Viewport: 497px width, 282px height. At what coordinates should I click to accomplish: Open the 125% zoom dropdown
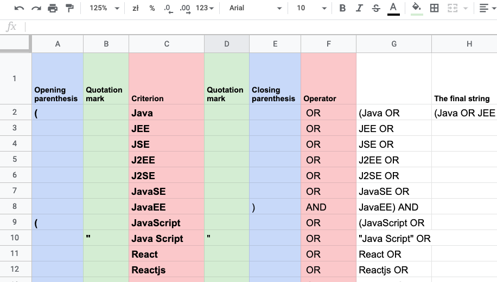(x=104, y=8)
